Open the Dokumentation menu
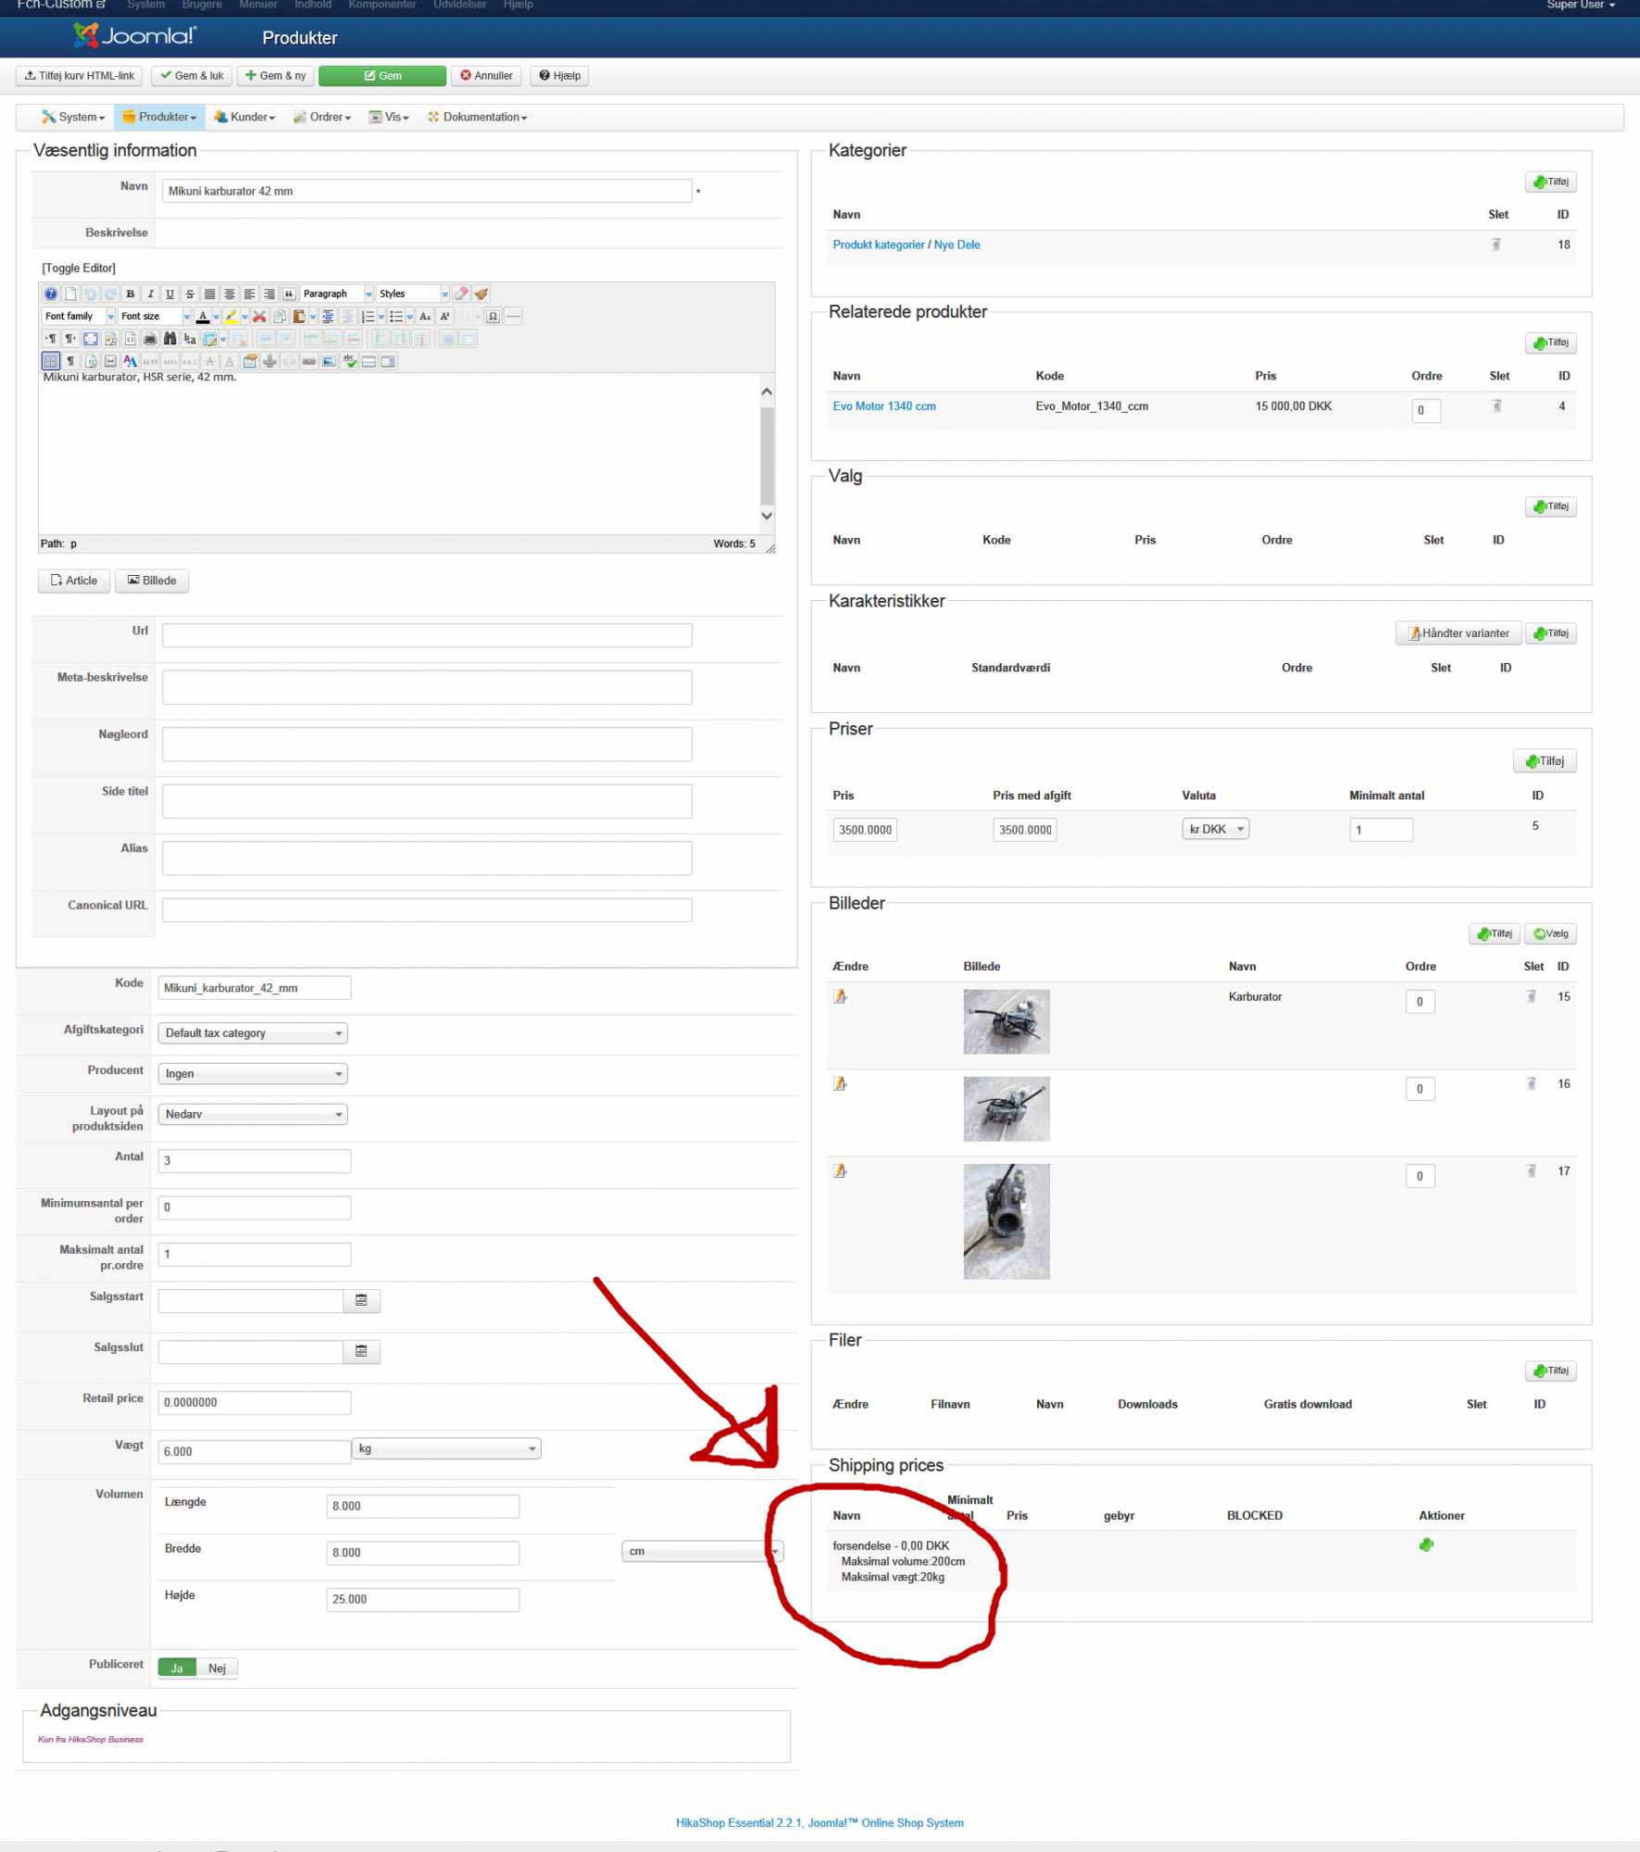 (477, 117)
